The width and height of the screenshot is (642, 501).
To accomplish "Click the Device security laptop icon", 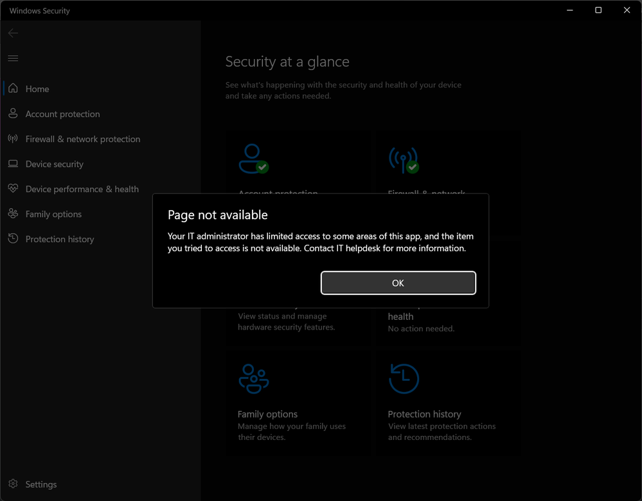I will point(13,164).
